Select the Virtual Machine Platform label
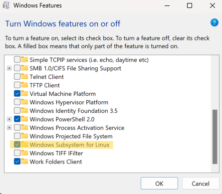Screen dimensions: 222x194 pos(63,94)
